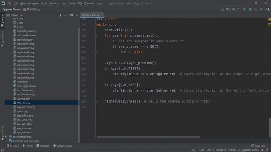The width and height of the screenshot is (271, 152).
Task: Open the Main File run configuration dropdown
Action: (x=230, y=9)
